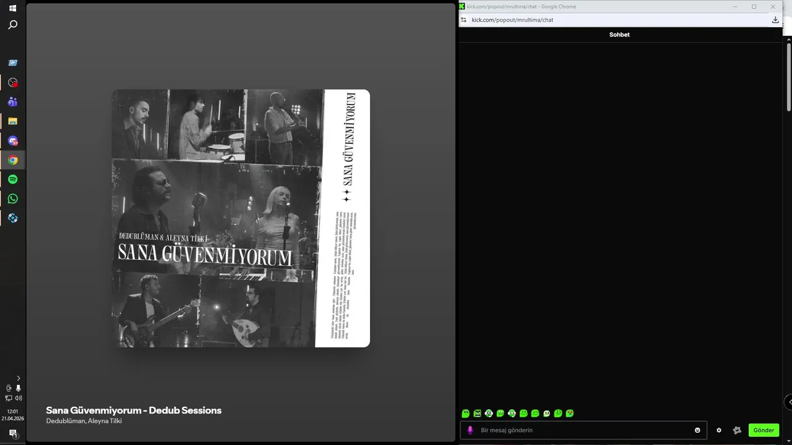Open File Explorer from the taskbar
792x445 pixels.
(x=12, y=121)
